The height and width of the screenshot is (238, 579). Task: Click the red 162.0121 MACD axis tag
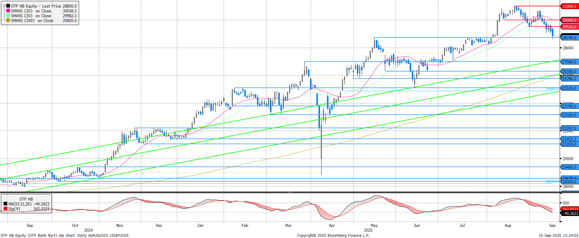click(x=570, y=209)
